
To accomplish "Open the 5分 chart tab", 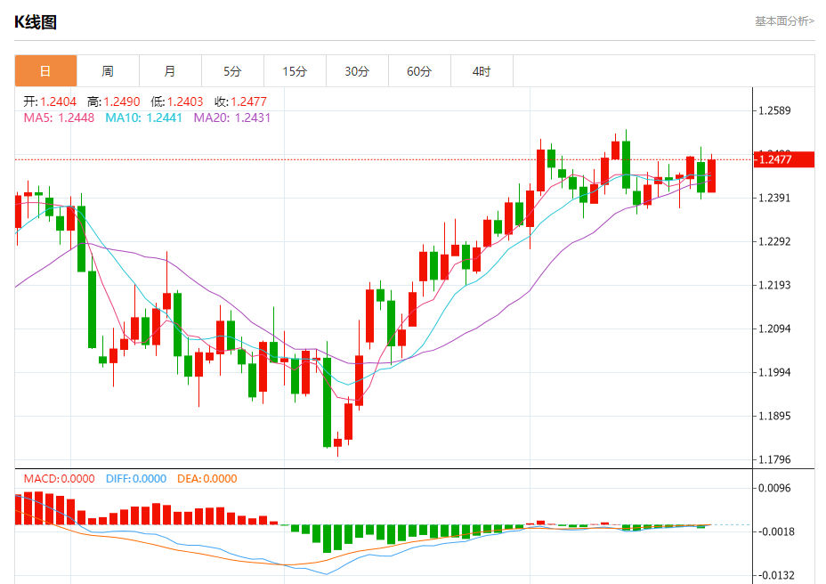I will pos(232,71).
